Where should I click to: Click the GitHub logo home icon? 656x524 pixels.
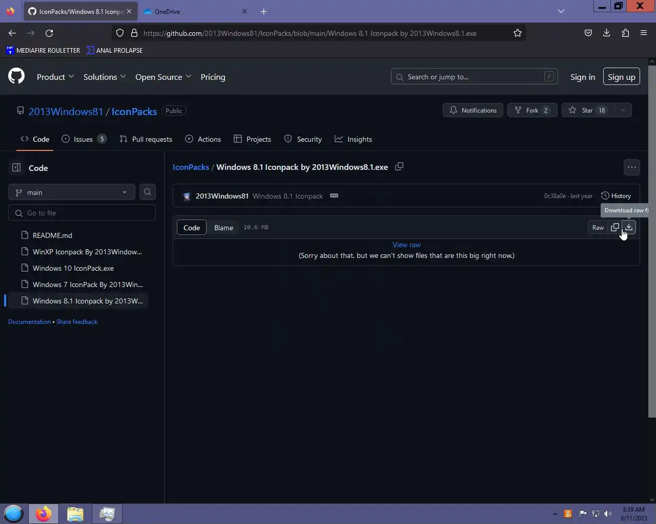[x=16, y=77]
